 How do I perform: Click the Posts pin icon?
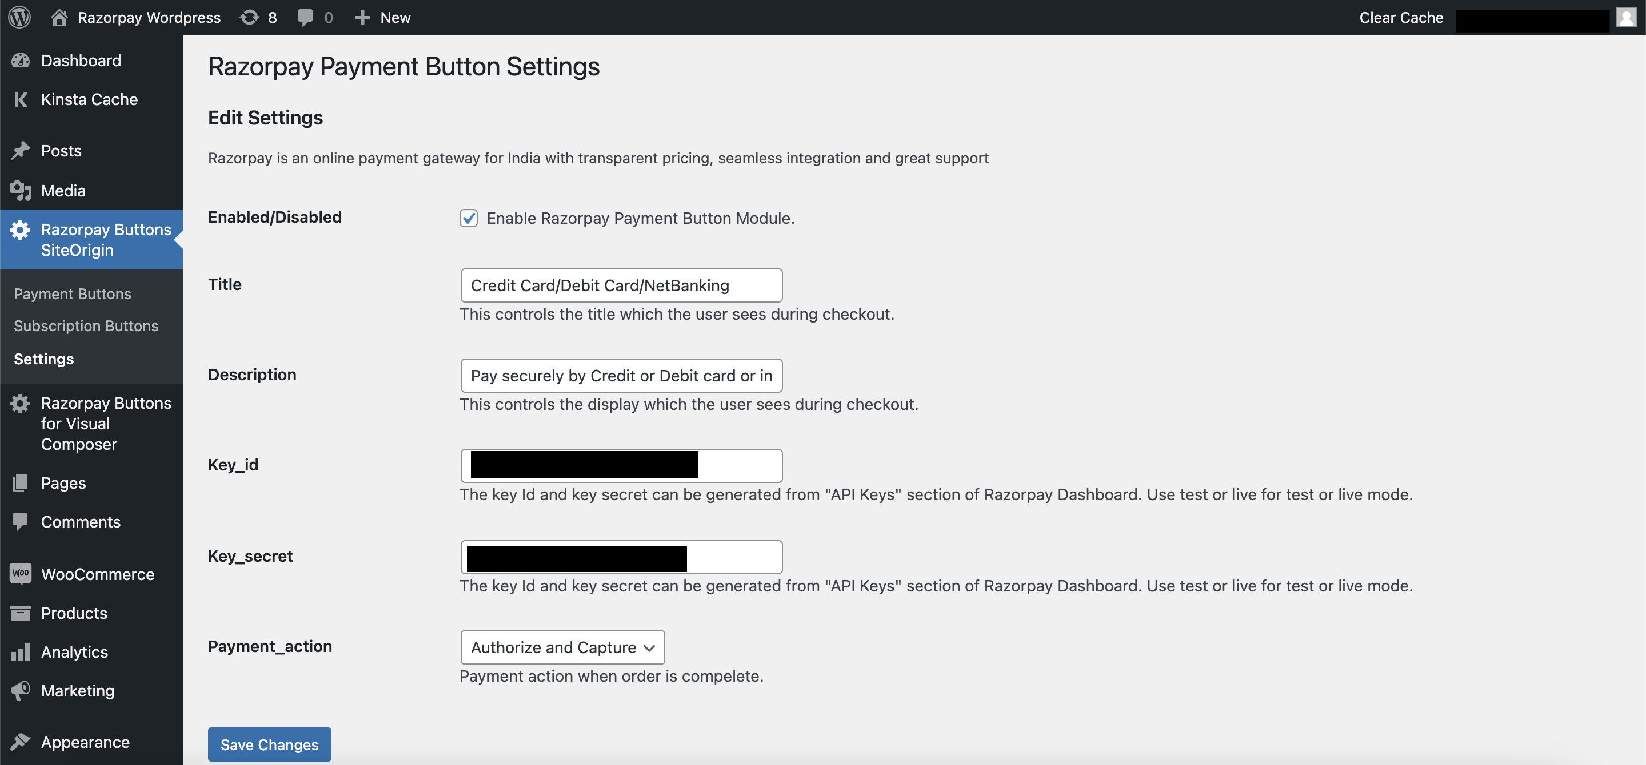pyautogui.click(x=21, y=151)
